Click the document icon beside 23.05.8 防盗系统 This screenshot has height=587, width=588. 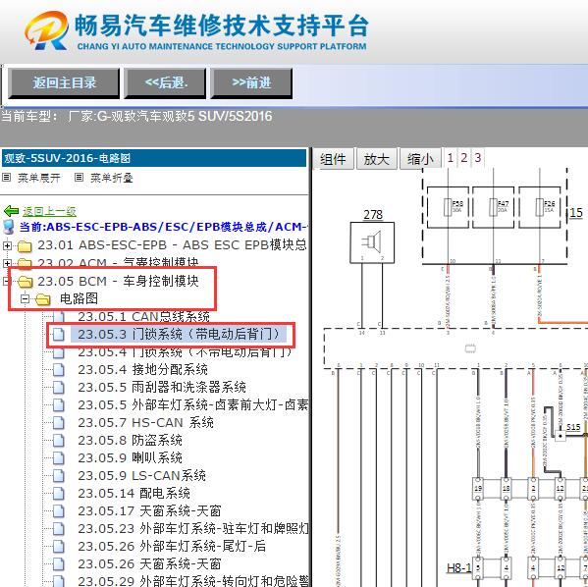click(59, 440)
